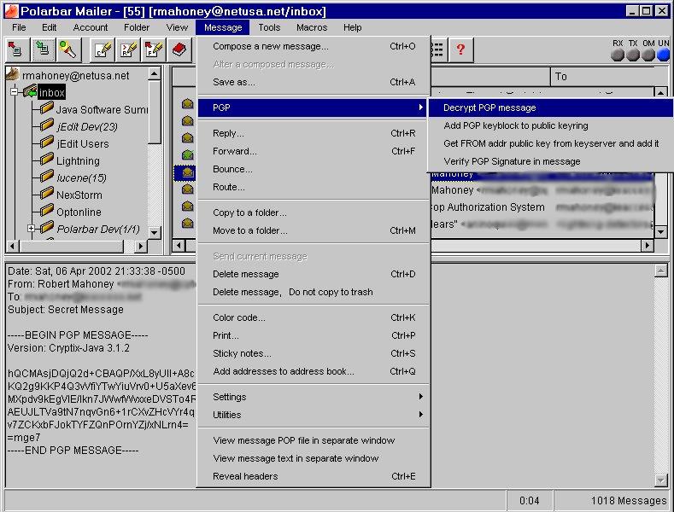This screenshot has width=674, height=512.
Task: Open the red address book icon
Action: (179, 49)
